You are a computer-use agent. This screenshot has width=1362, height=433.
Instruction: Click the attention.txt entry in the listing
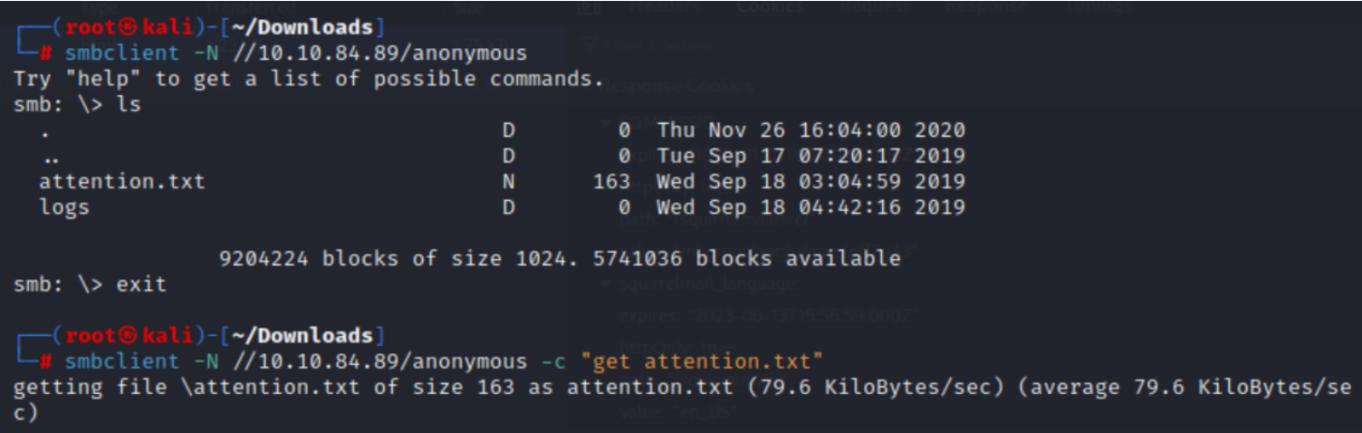[x=122, y=182]
